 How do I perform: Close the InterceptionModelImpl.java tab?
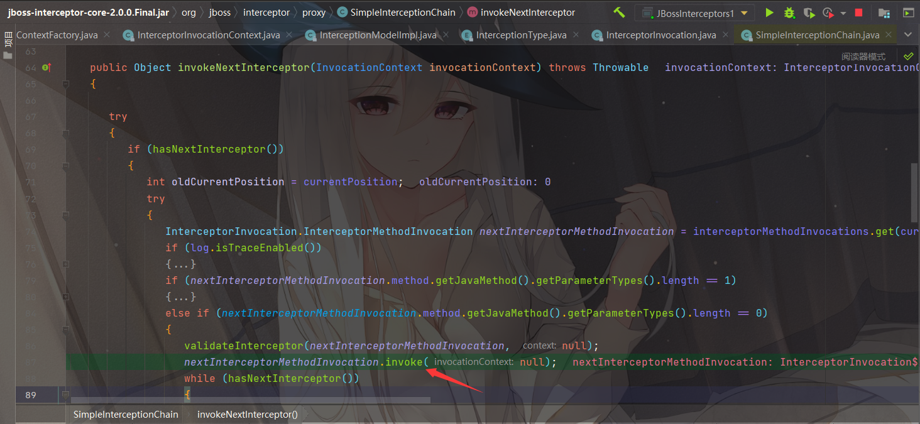(445, 35)
